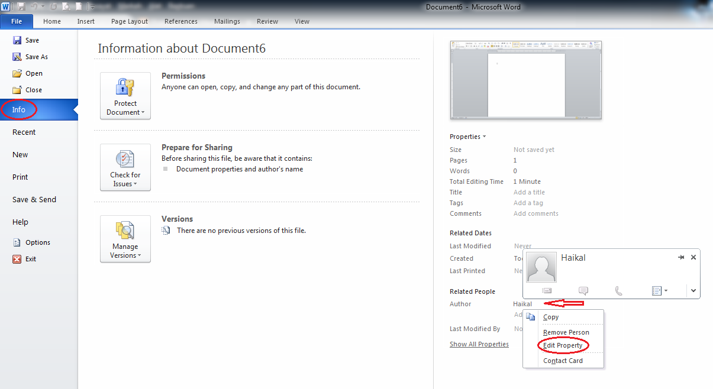The image size is (713, 389).
Task: Open the References tab
Action: [181, 21]
